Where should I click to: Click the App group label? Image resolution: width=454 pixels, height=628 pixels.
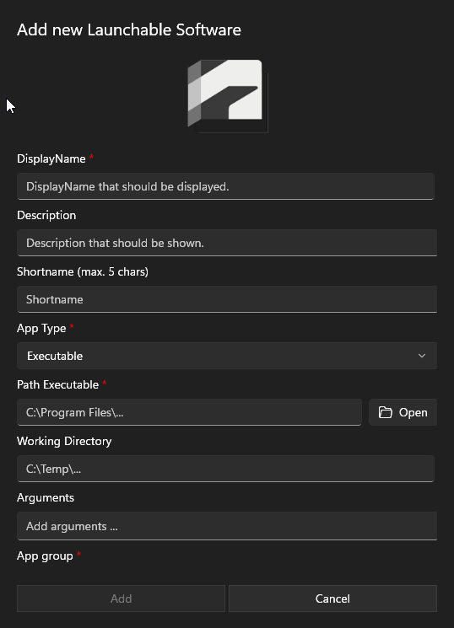pyautogui.click(x=45, y=556)
